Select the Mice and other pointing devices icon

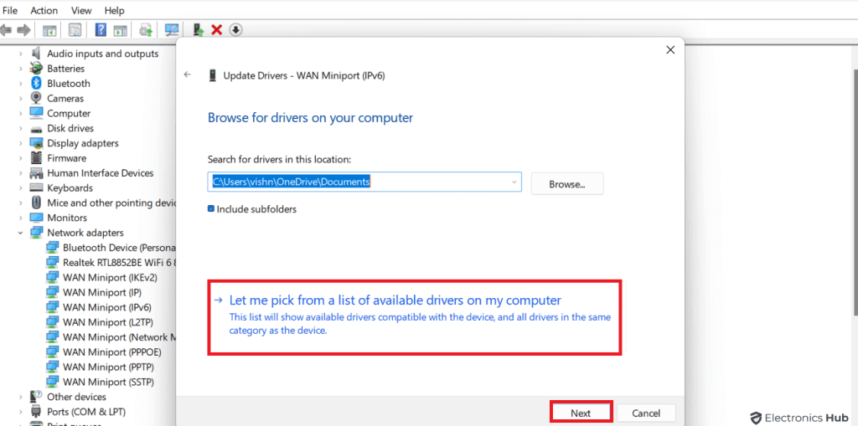(36, 203)
